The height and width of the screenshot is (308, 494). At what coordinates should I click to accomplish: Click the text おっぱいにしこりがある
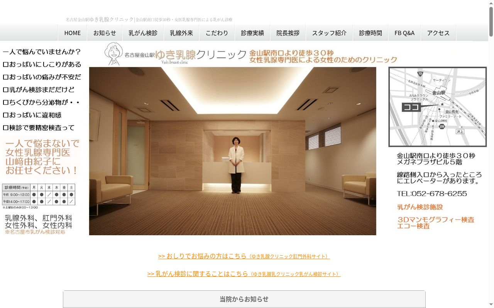45,64
